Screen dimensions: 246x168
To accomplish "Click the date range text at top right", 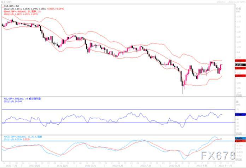I will [x=231, y=2].
